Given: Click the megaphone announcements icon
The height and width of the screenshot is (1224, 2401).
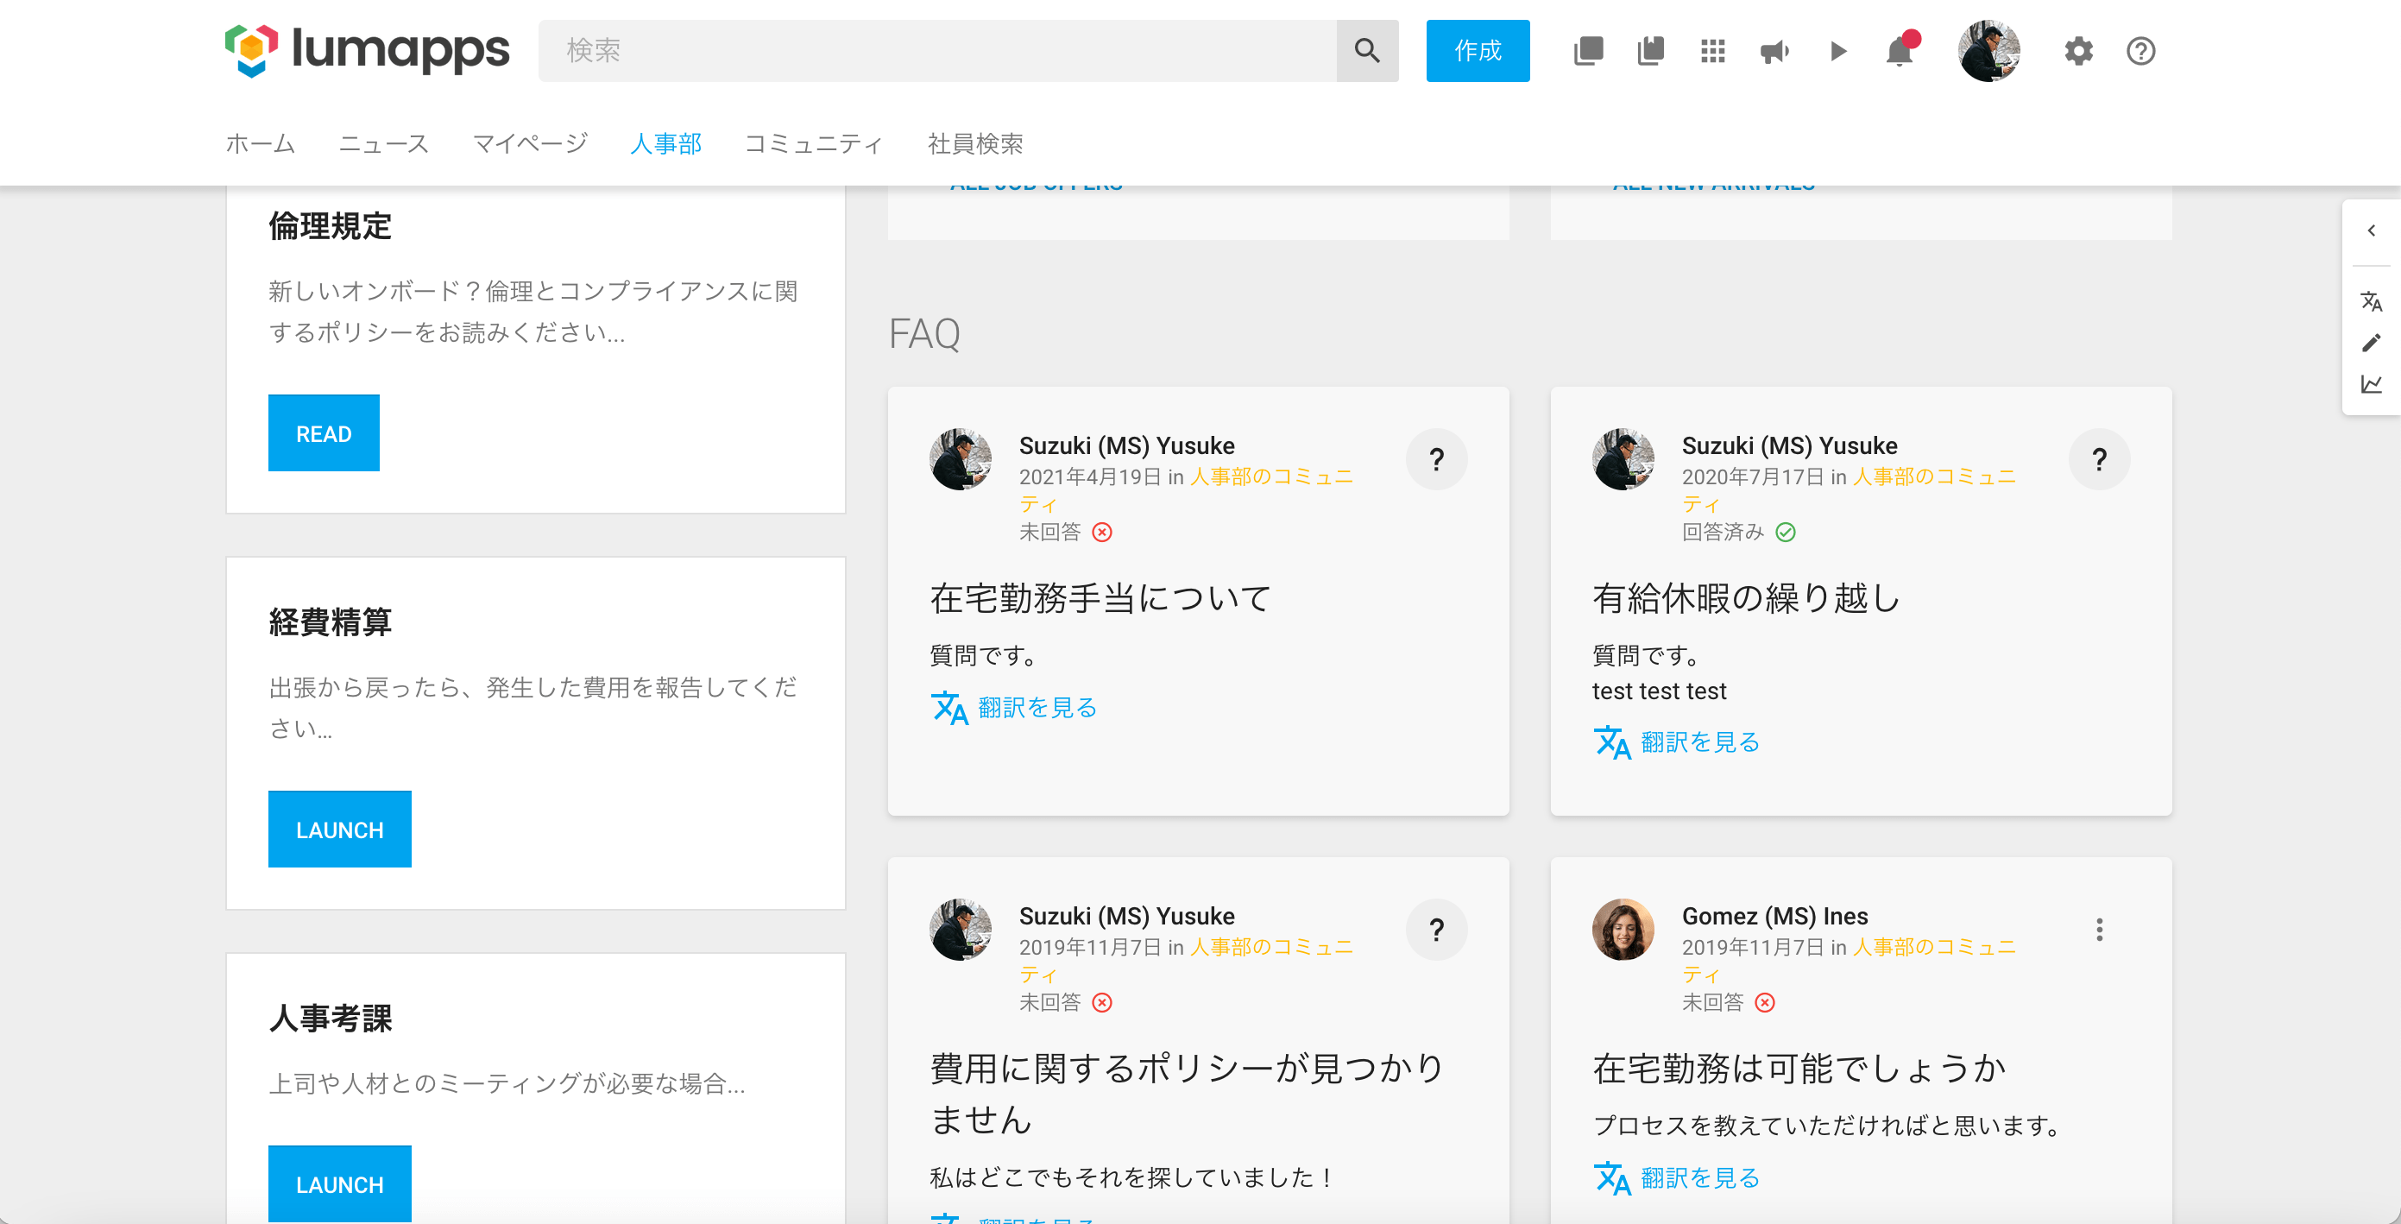Looking at the screenshot, I should click(x=1774, y=51).
